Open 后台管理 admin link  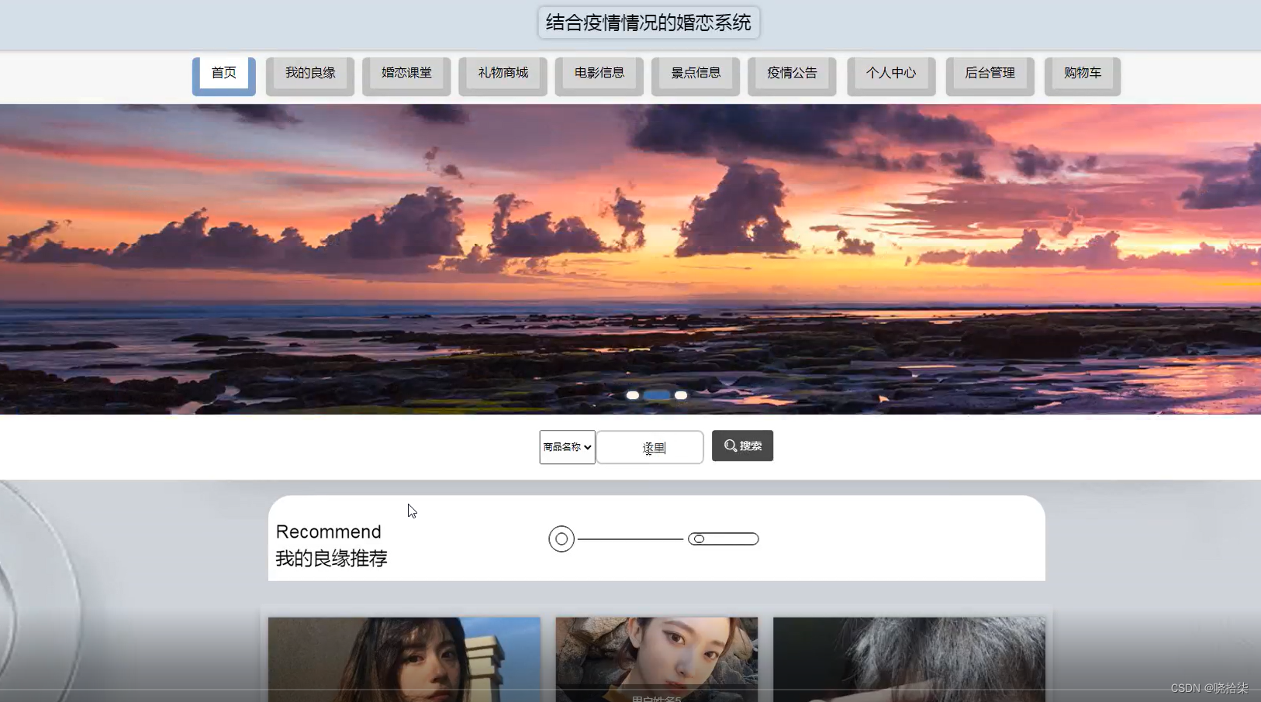pos(990,75)
